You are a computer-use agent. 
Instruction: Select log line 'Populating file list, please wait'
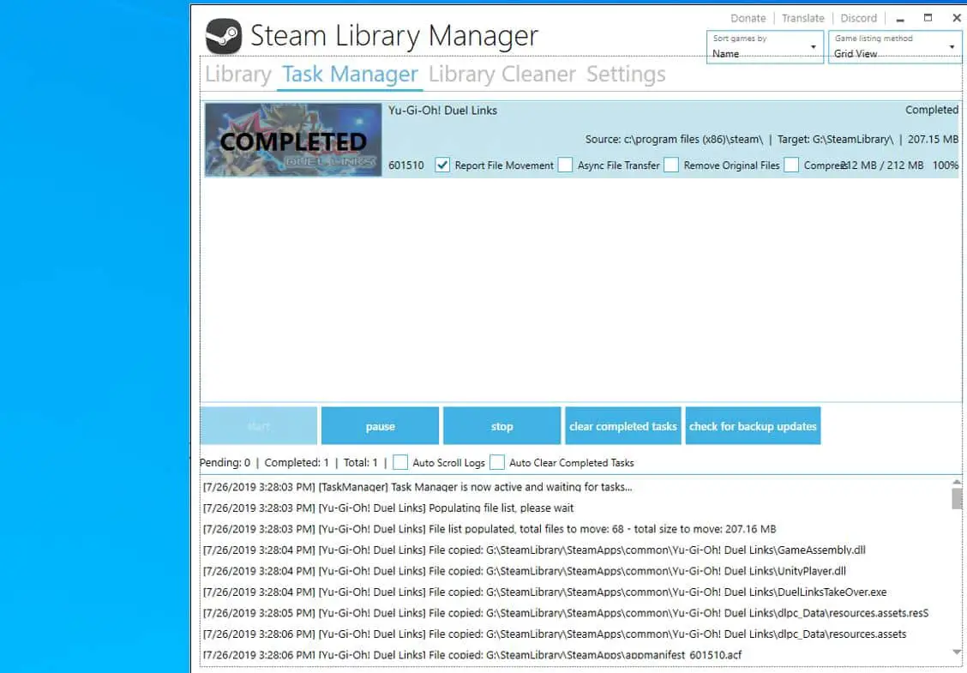coord(388,508)
